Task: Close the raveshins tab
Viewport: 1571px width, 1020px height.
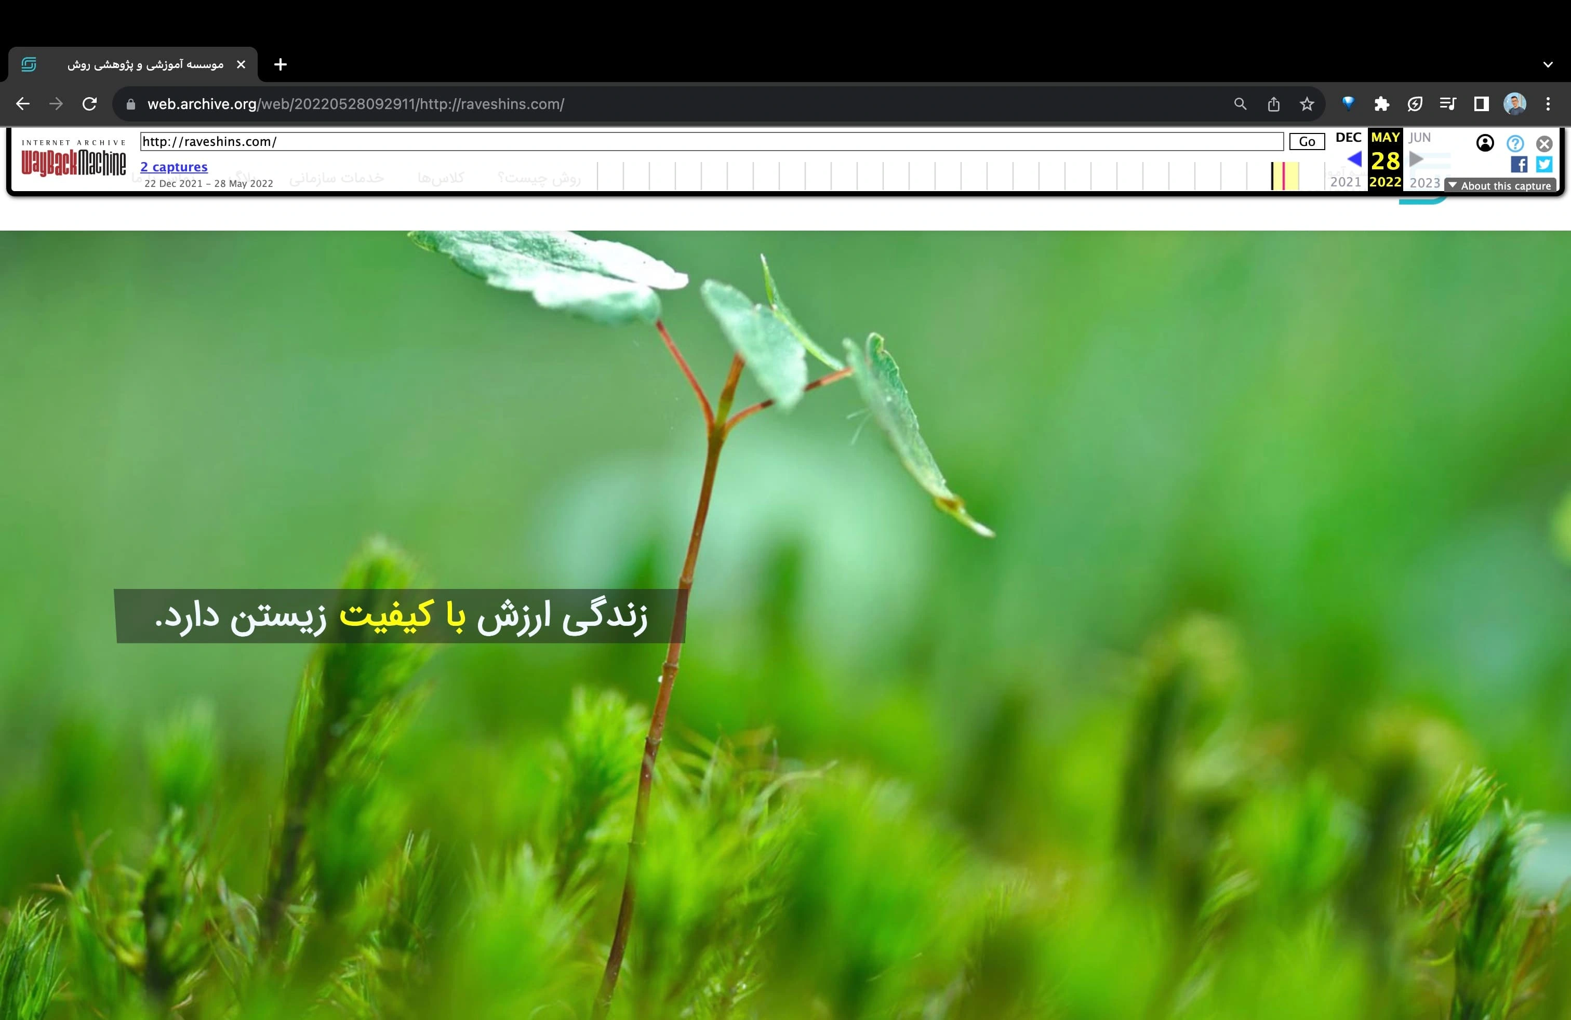Action: [x=241, y=64]
